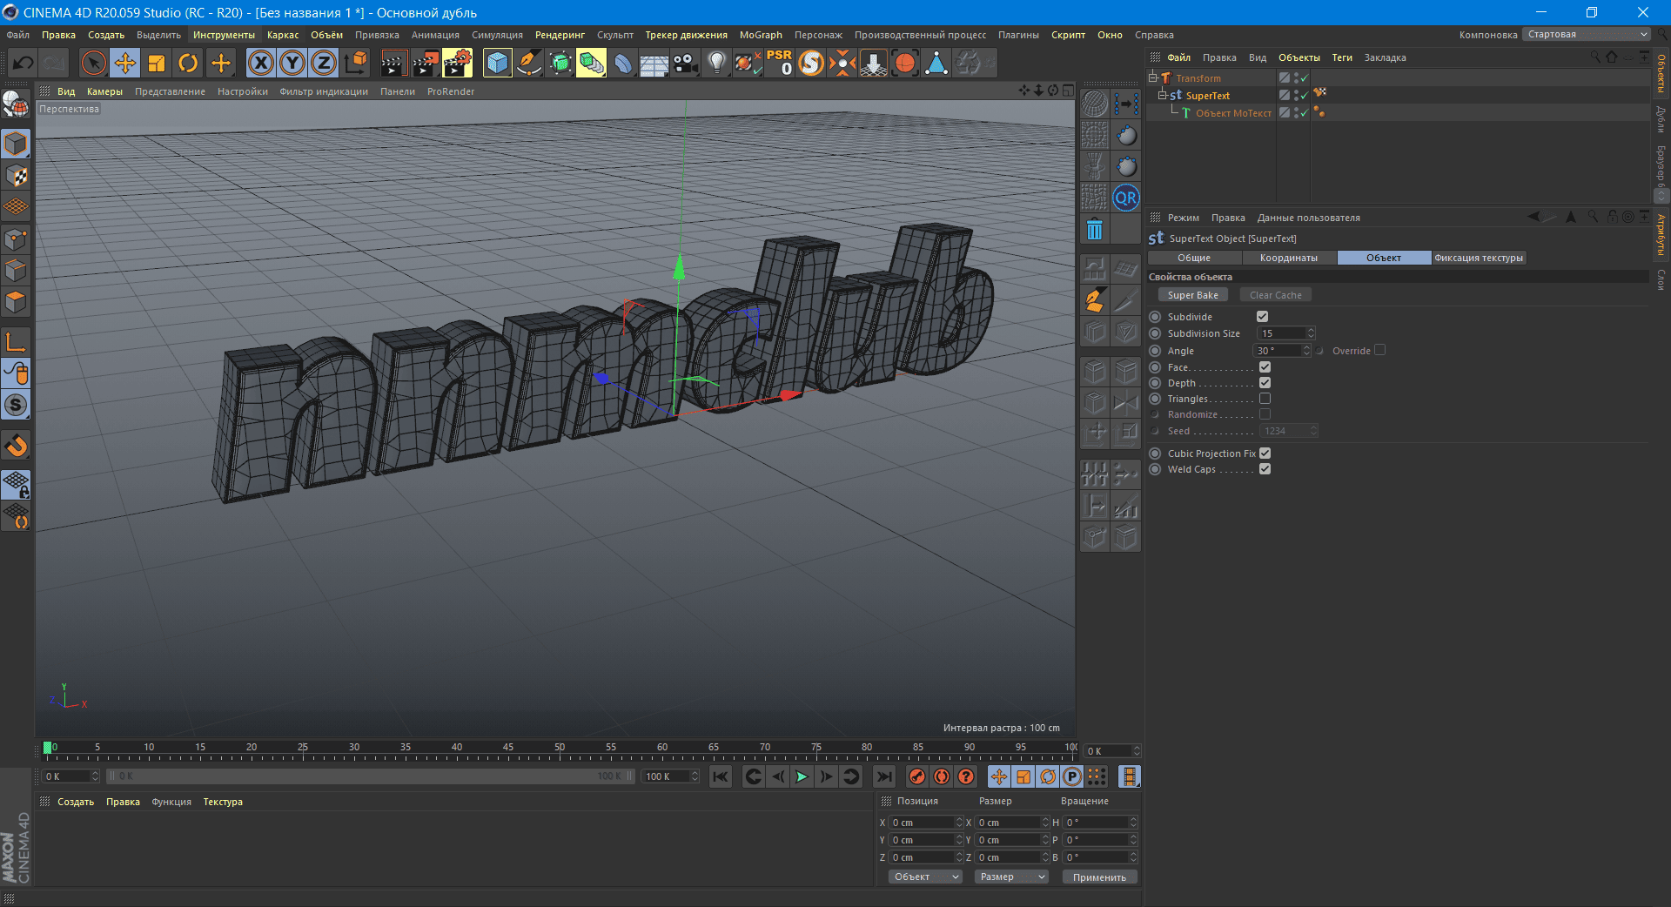Toggle Cubic Projection Fix checkbox
Image resolution: width=1671 pixels, height=907 pixels.
click(1265, 453)
